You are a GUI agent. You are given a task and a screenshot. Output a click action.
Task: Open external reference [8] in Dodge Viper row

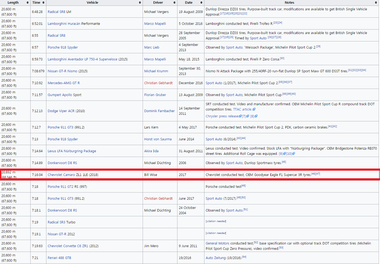(254, 116)
